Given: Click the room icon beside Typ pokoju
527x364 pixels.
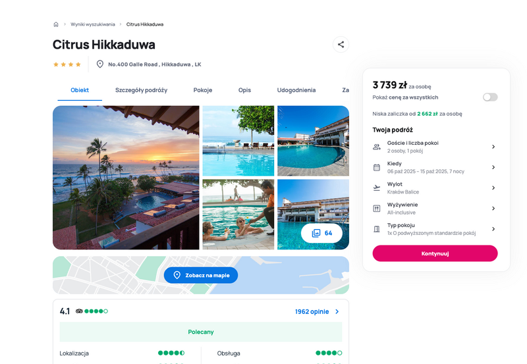Looking at the screenshot, I should pos(377,229).
